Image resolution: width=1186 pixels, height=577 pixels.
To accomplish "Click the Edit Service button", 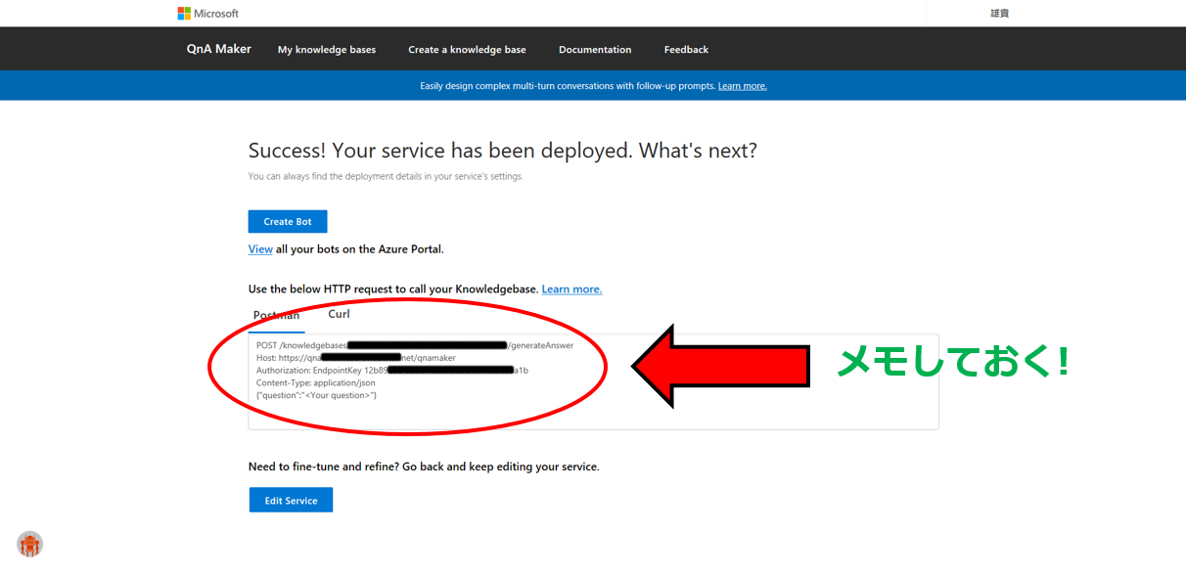I will (291, 500).
